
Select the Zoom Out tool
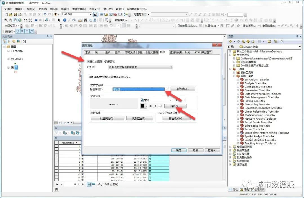coord(10,20)
